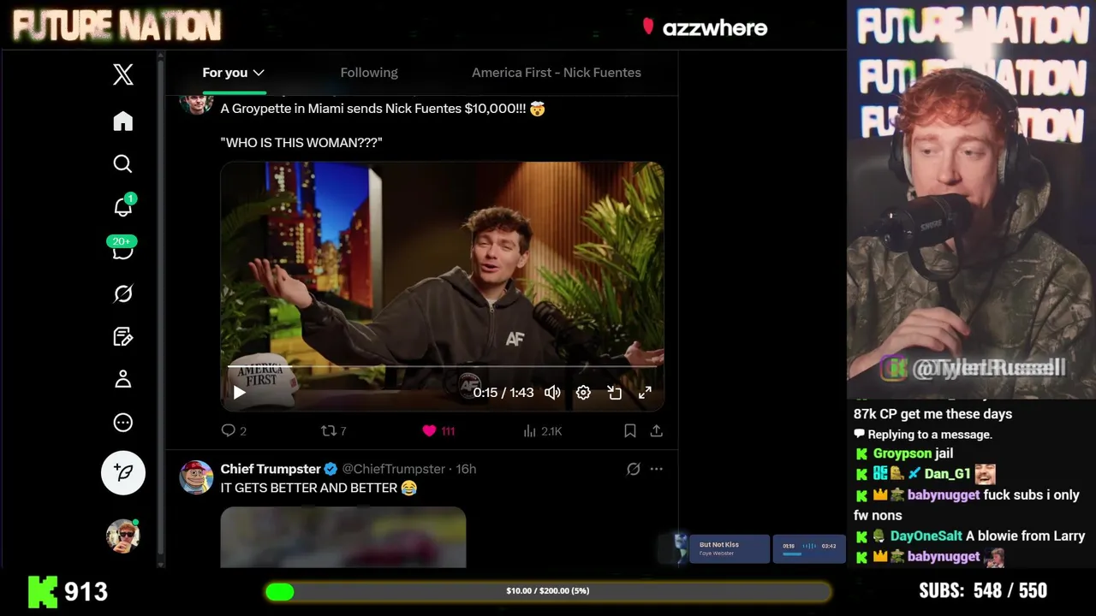Open account avatar at sidebar bottom
The width and height of the screenshot is (1096, 616).
pyautogui.click(x=122, y=536)
